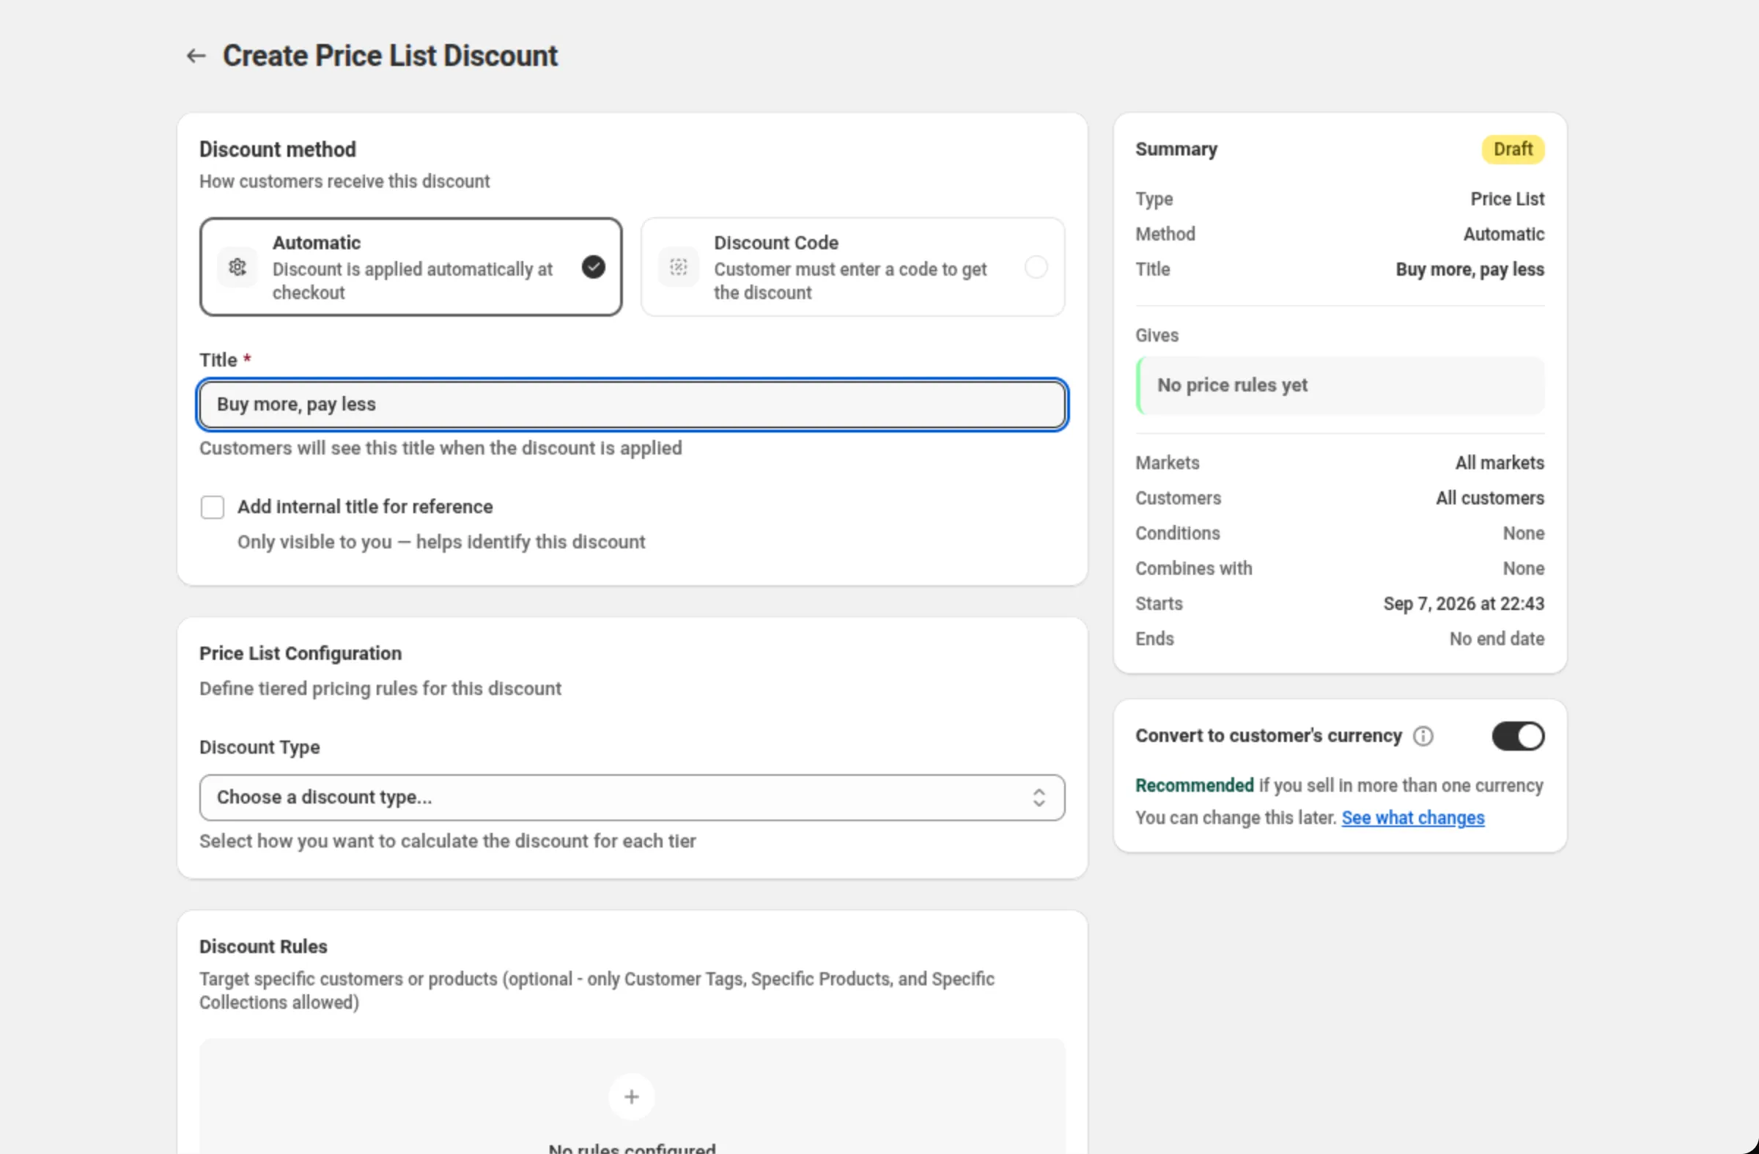
Task: Check Add internal title for reference
Action: point(212,507)
